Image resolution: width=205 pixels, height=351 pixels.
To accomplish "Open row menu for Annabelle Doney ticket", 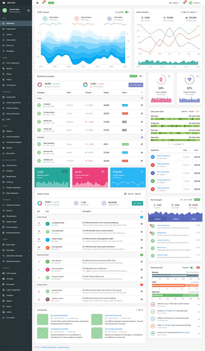I will (x=142, y=224).
